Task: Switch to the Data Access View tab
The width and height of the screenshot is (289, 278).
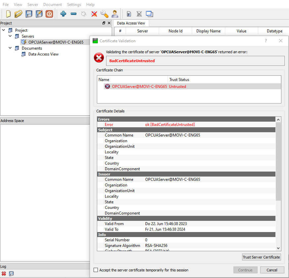Action: point(131,23)
